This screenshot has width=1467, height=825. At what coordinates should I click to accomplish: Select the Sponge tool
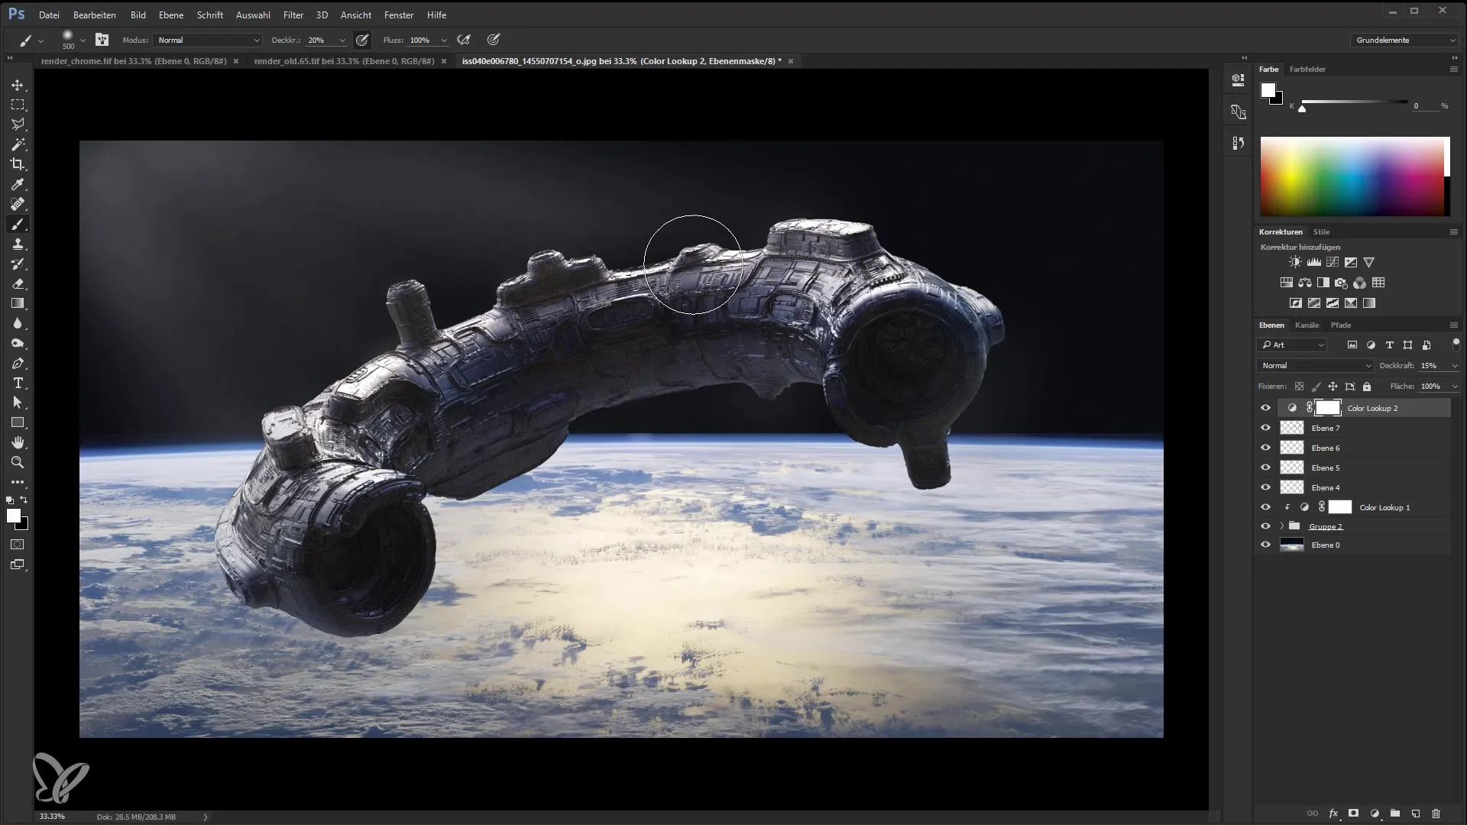(18, 343)
